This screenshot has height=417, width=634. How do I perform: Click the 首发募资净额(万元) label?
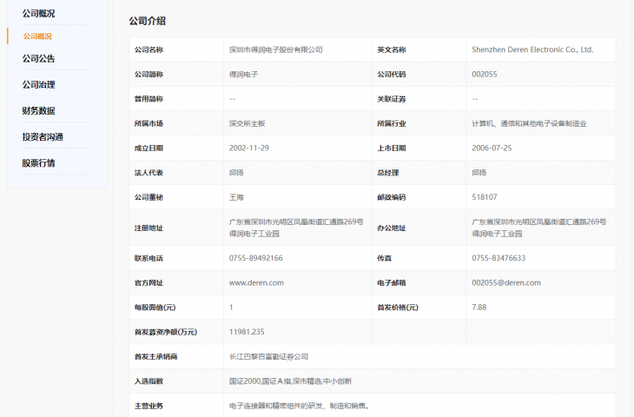point(166,332)
